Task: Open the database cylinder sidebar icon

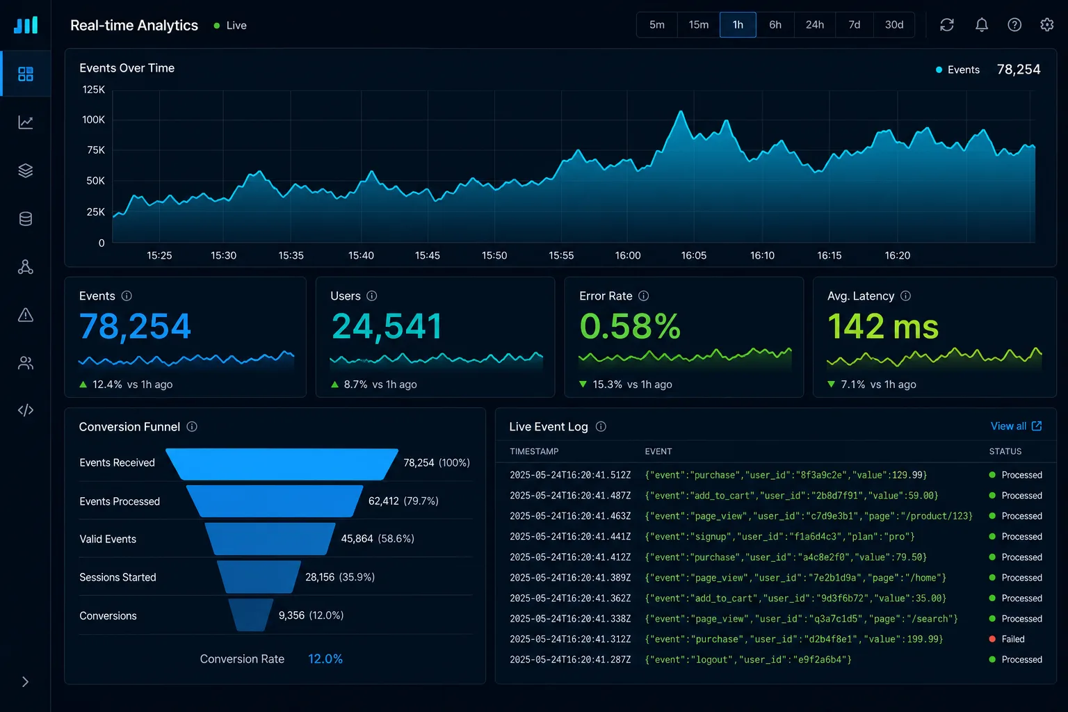Action: (26, 219)
